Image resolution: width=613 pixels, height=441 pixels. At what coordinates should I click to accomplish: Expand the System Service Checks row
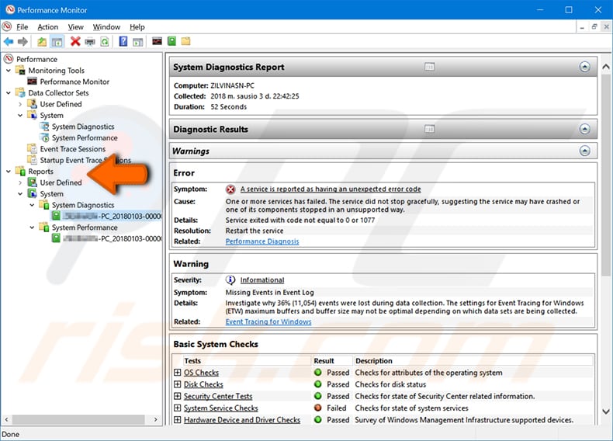coord(178,408)
